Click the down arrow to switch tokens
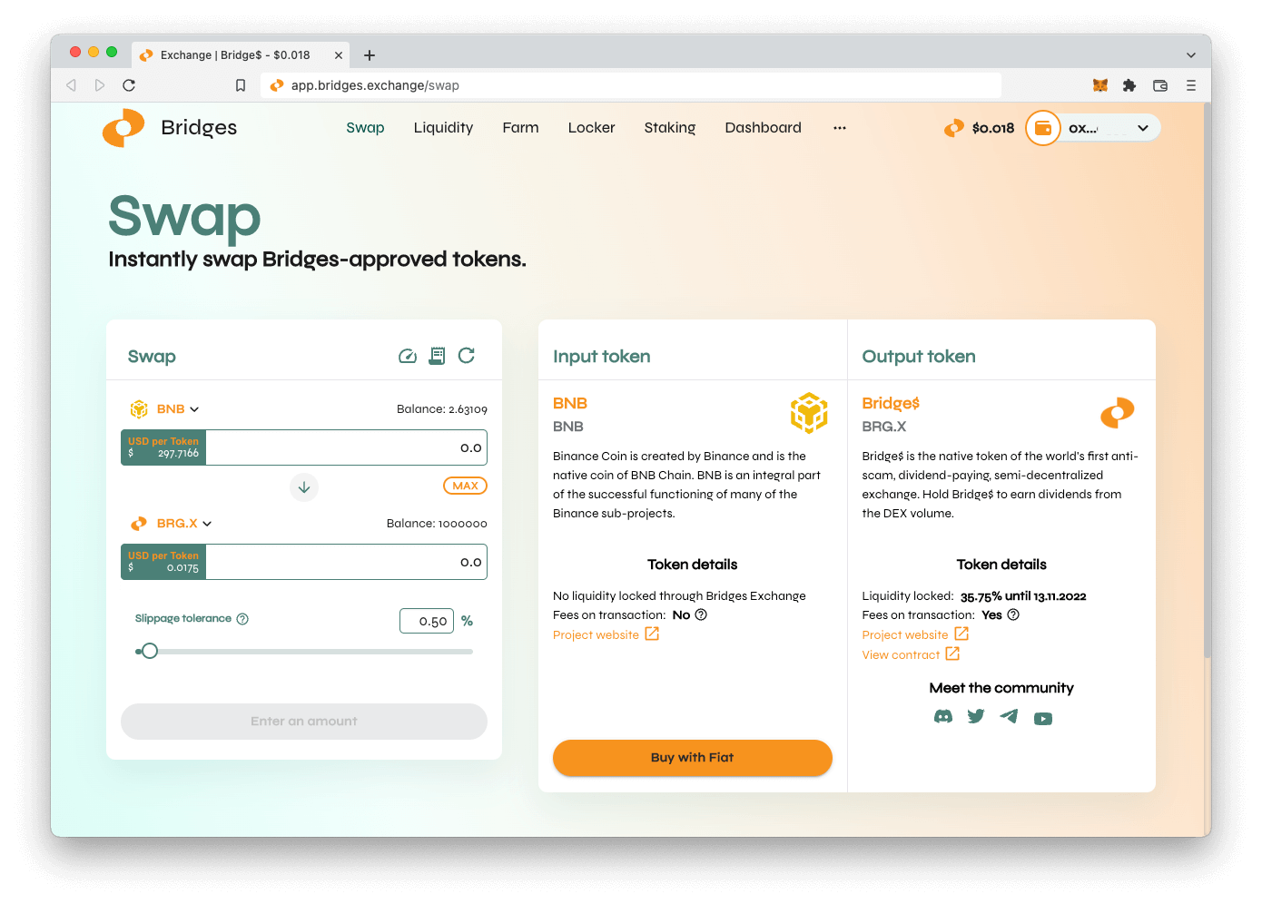 [x=304, y=487]
